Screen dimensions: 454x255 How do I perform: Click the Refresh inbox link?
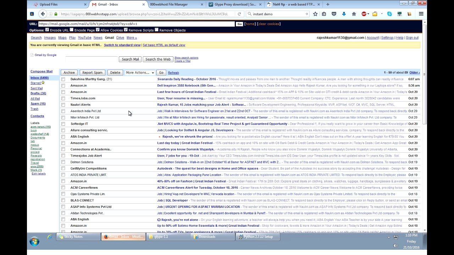coord(173,73)
